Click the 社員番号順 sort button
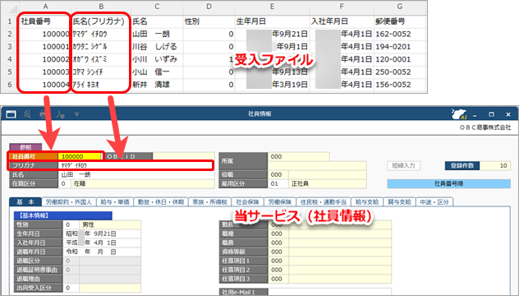This screenshot has height=296, width=519. click(x=449, y=183)
